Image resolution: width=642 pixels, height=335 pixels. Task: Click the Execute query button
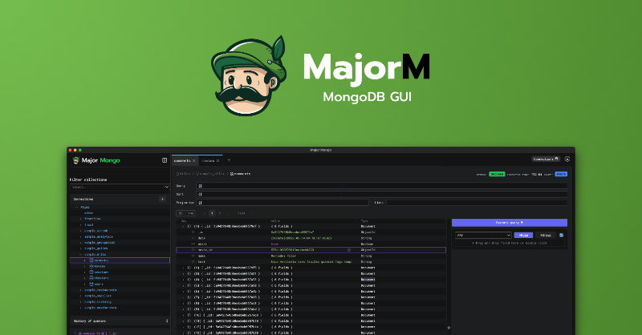tap(510, 223)
